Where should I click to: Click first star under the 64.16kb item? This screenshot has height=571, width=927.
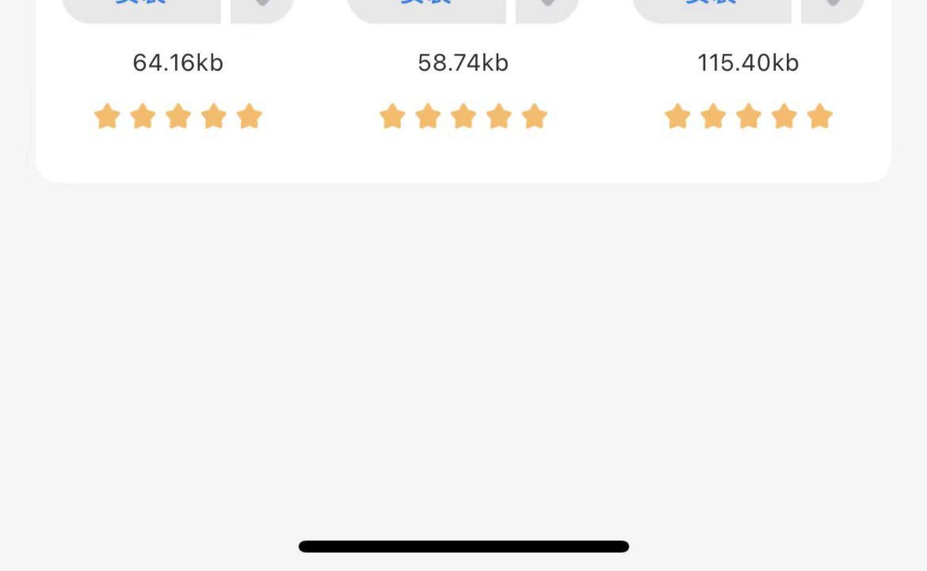coord(107,116)
